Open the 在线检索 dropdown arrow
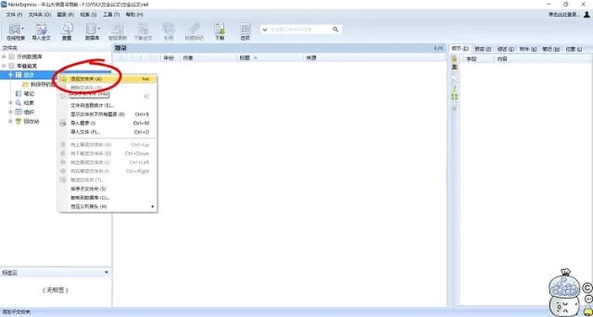Screen dimensions: 593x317 point(23,29)
